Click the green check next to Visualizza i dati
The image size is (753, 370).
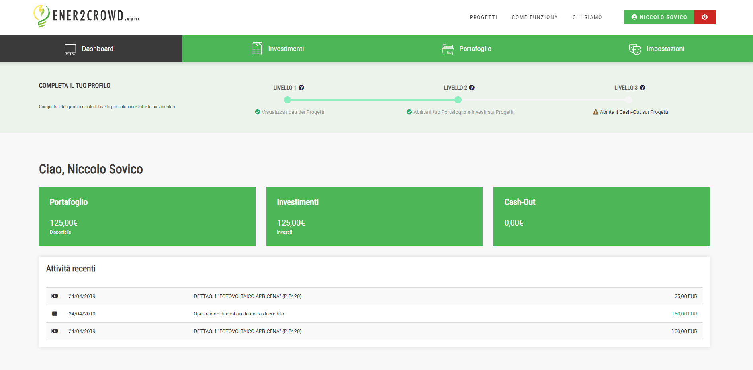tap(258, 112)
